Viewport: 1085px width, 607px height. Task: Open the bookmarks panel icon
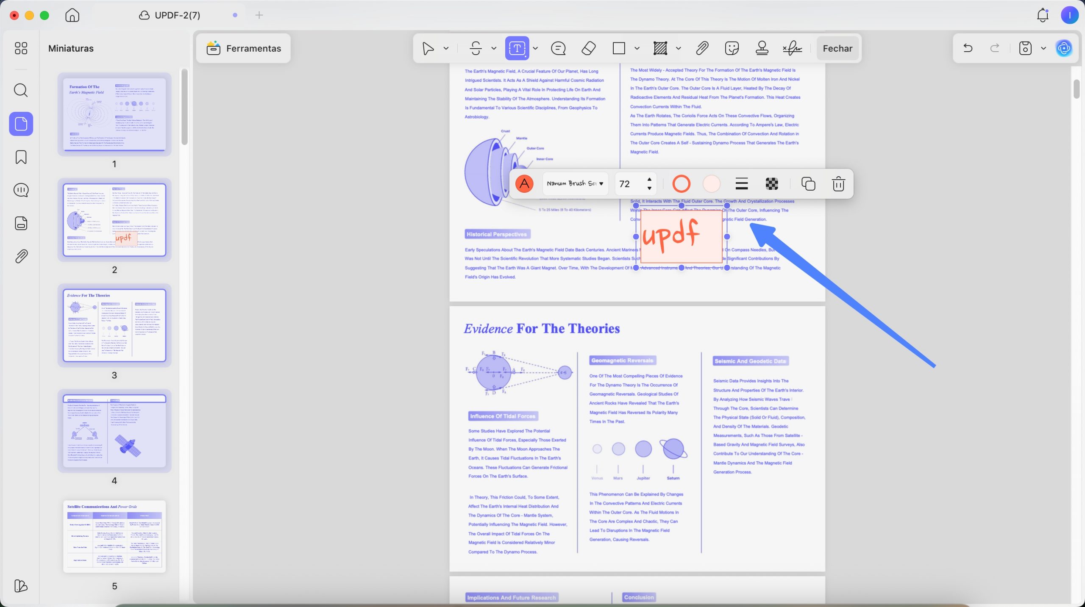coord(21,157)
